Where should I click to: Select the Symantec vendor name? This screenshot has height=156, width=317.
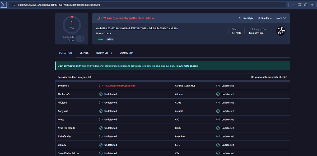tap(63, 86)
